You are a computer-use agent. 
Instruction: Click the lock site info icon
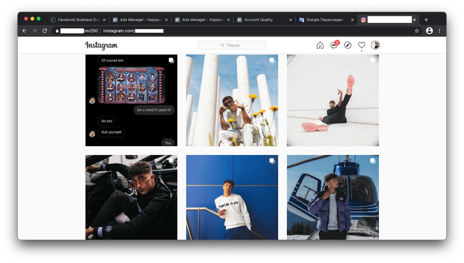[x=57, y=31]
